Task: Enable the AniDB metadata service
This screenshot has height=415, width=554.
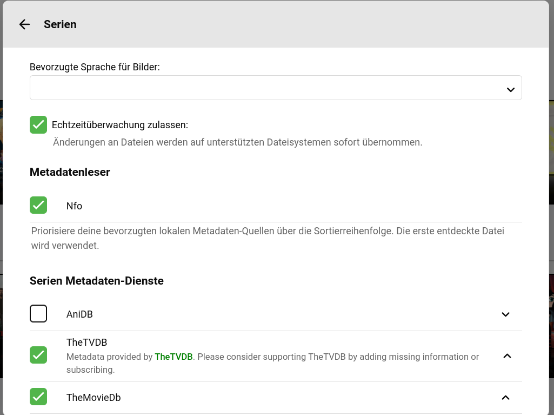Action: pyautogui.click(x=38, y=313)
